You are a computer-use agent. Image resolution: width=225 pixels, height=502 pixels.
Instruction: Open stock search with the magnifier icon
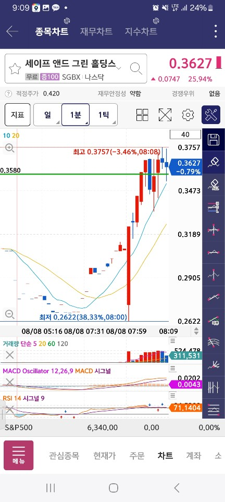click(136, 68)
